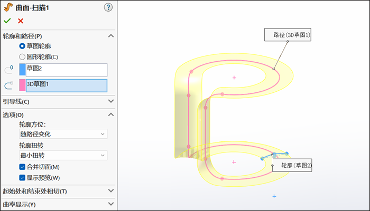Click the profile selection icon beside 草图2
370x211 pixels.
coord(8,70)
